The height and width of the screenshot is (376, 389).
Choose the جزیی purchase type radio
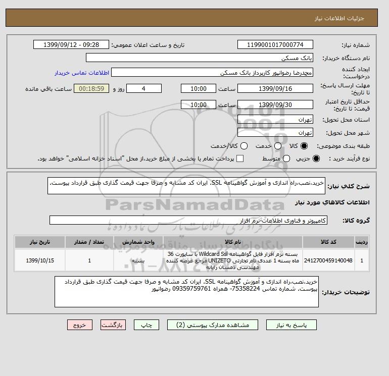click(316, 158)
